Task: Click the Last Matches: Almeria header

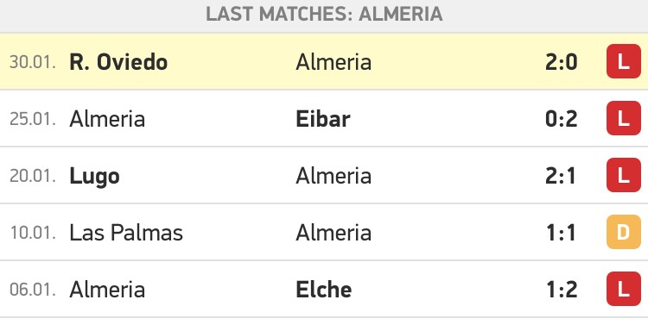Action: click(x=324, y=14)
